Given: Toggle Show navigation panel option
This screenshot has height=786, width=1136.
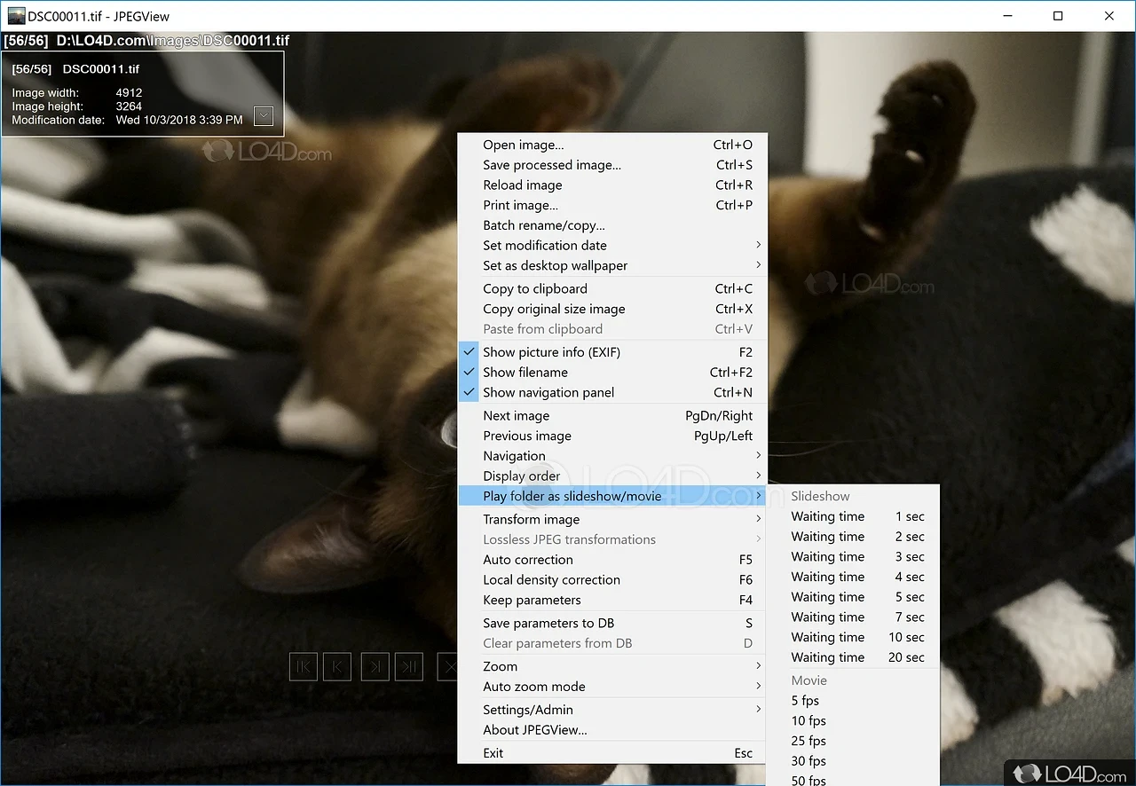Looking at the screenshot, I should (x=612, y=392).
